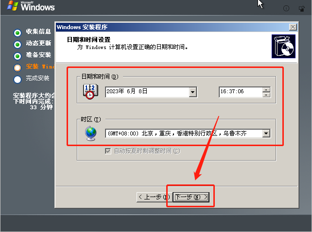Expand the time zone dropdown list
This screenshot has width=312, height=232.
266,133
